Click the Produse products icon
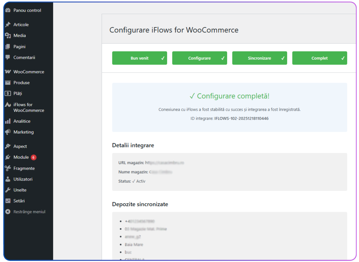The height and width of the screenshot is (262, 359). coord(8,83)
